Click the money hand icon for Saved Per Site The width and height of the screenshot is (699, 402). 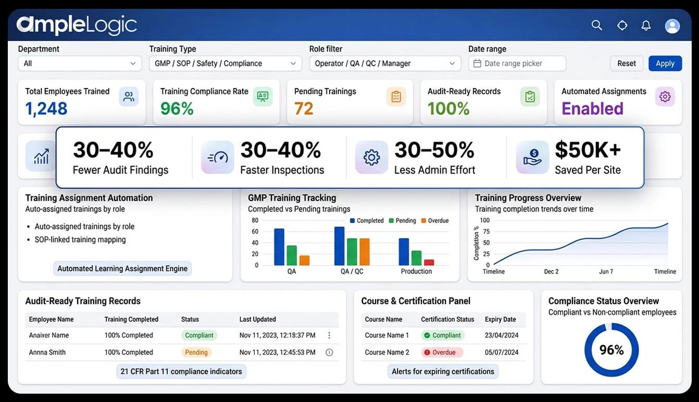pos(532,157)
